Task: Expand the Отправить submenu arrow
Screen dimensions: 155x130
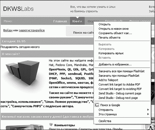Action: pos(148,110)
